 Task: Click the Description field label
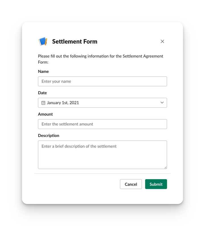click(x=49, y=136)
